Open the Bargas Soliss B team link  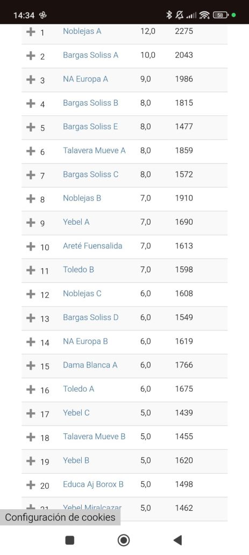click(x=90, y=103)
